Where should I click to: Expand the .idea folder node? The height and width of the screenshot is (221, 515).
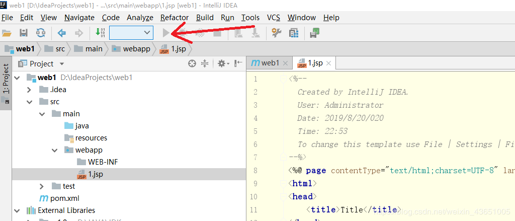pyautogui.click(x=29, y=90)
